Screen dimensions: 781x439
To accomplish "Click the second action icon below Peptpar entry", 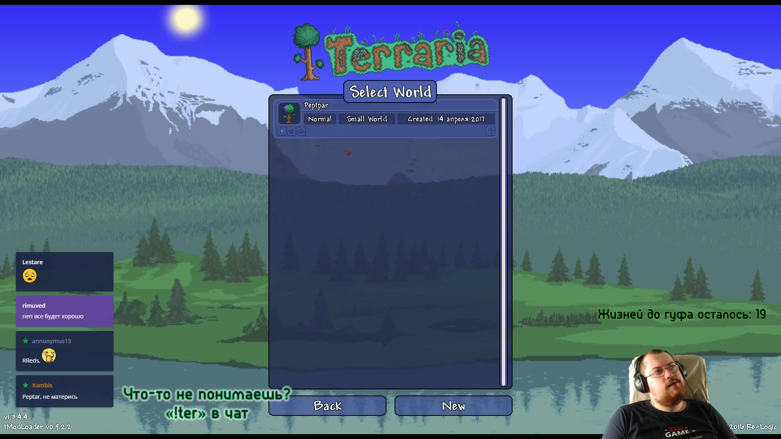I will (292, 131).
